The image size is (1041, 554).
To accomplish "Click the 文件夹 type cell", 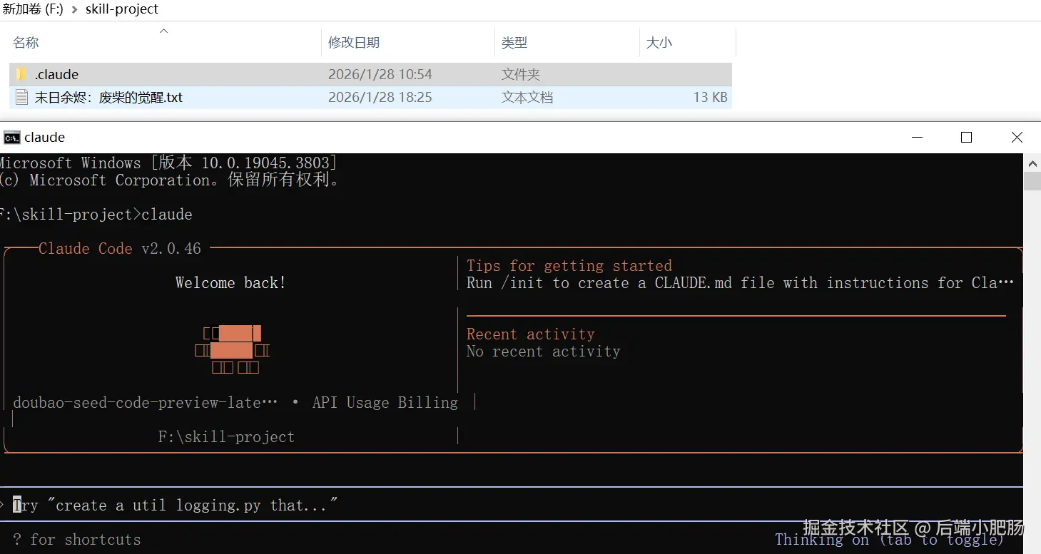I will coord(520,74).
